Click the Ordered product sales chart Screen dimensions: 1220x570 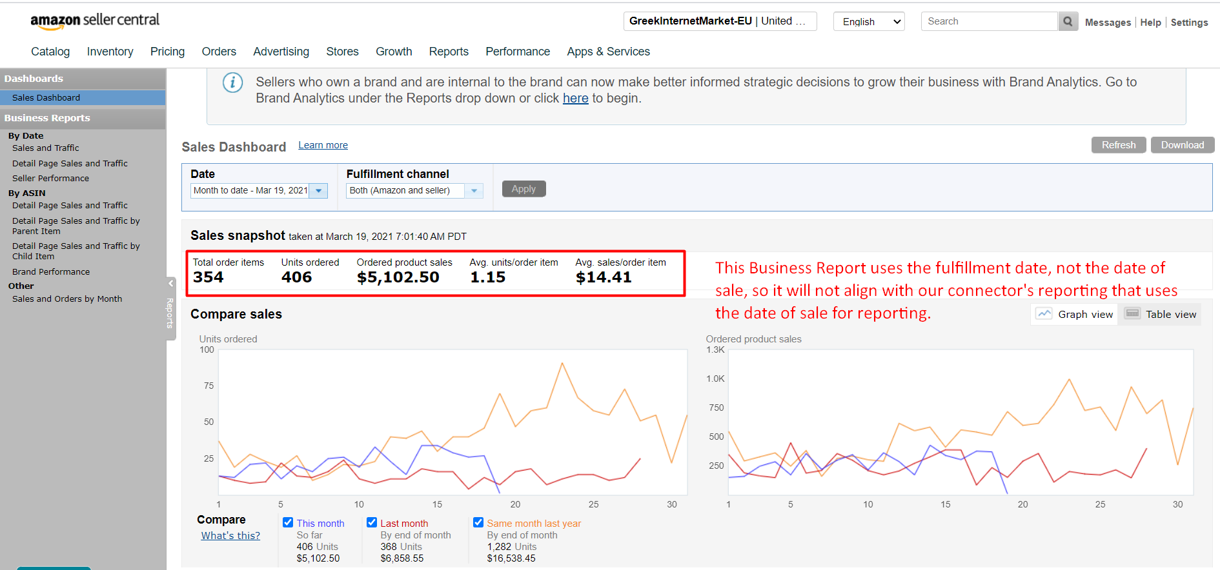tap(961, 422)
